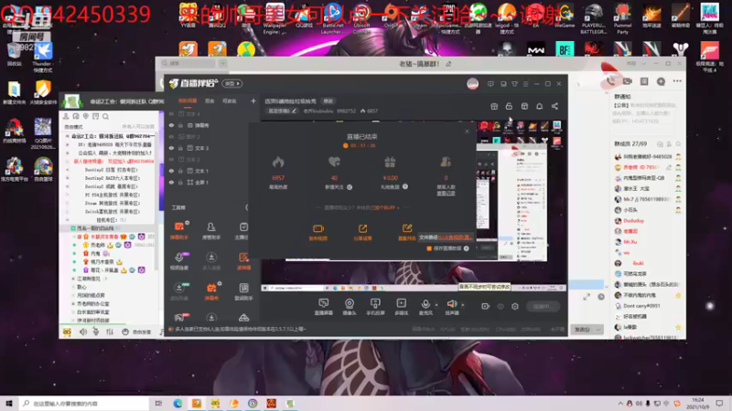Click the share icon at the top right of the streaming app
The height and width of the screenshot is (411, 732).
(554, 106)
